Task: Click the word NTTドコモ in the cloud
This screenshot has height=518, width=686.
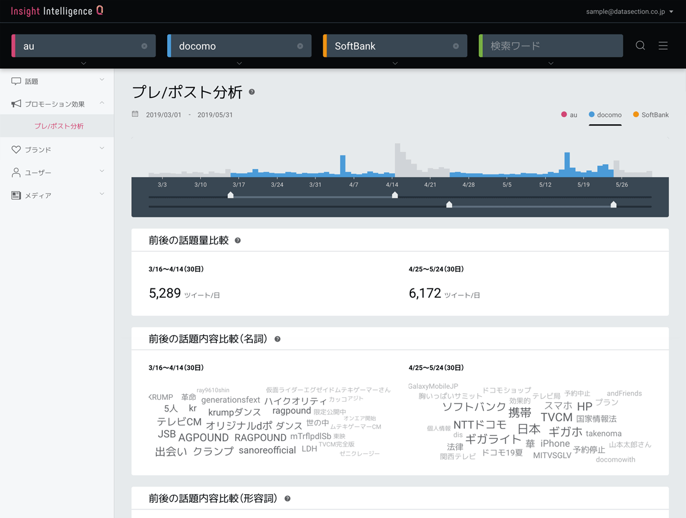Action: tap(480, 425)
